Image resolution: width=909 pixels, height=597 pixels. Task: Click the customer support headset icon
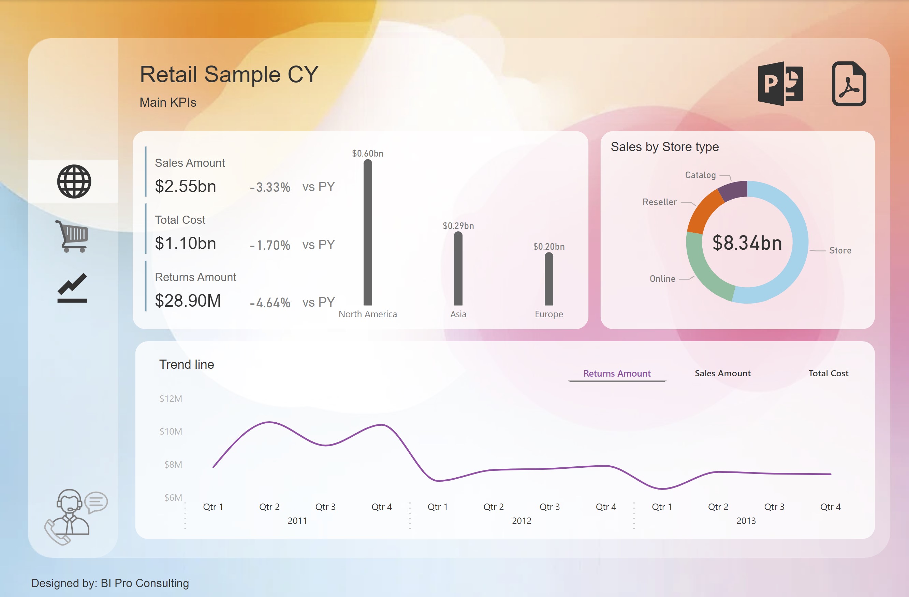[76, 517]
